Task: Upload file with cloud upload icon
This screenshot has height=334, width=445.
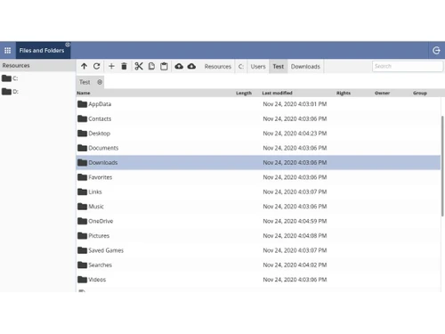Action: (179, 66)
